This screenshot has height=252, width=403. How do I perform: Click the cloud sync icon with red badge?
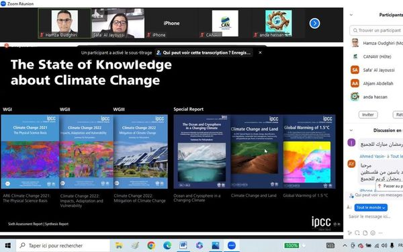tap(361, 245)
